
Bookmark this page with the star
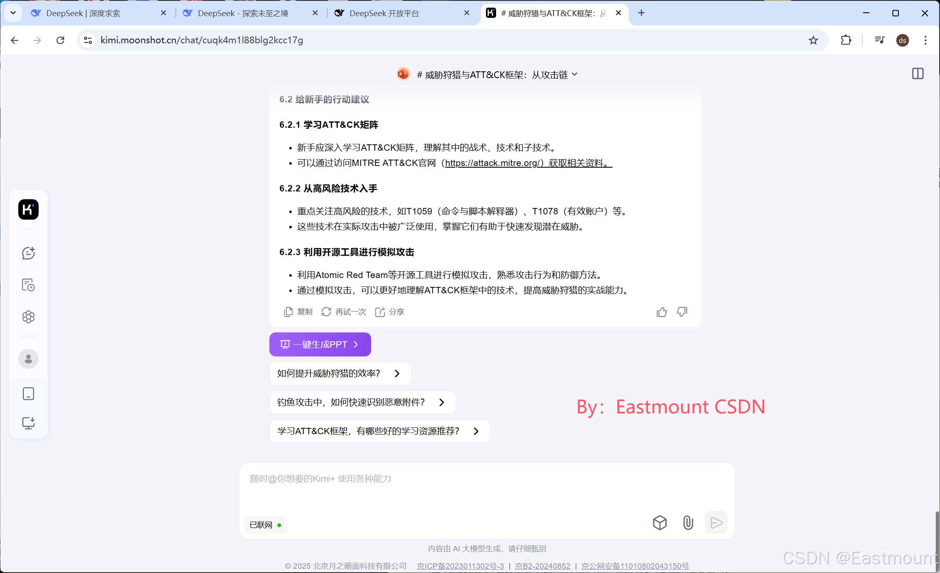(x=813, y=40)
